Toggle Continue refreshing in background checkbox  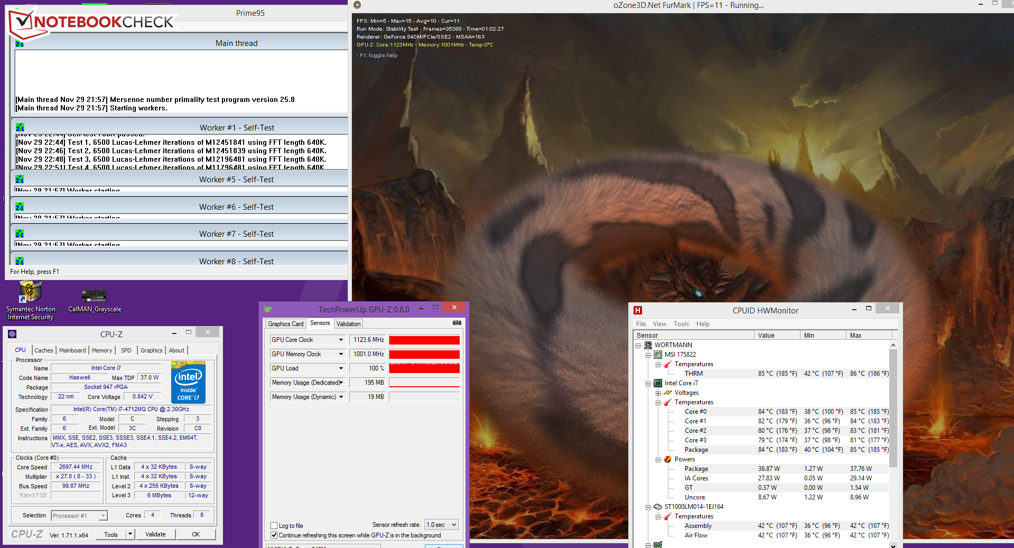tap(274, 535)
